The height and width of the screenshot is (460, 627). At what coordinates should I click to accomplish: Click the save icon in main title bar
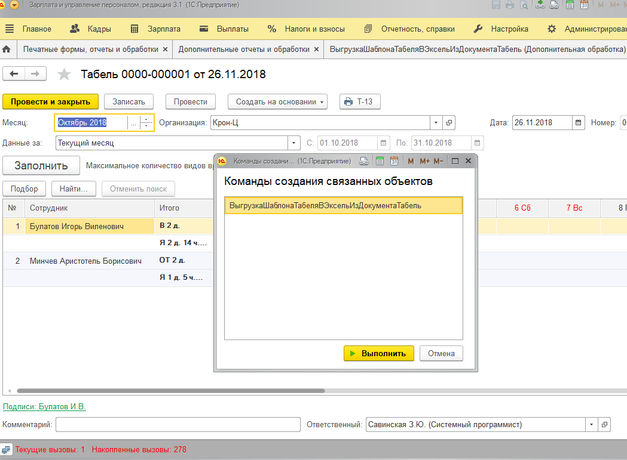pos(496,5)
